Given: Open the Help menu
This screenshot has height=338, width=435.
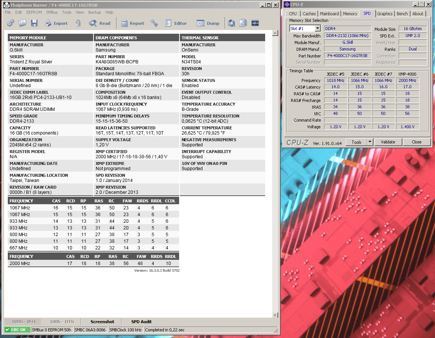Looking at the screenshot, I should click(x=109, y=12).
